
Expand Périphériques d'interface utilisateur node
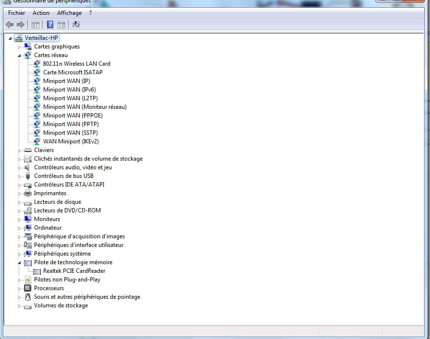coord(19,245)
